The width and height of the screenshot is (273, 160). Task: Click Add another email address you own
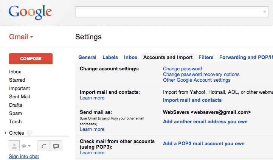point(205,122)
